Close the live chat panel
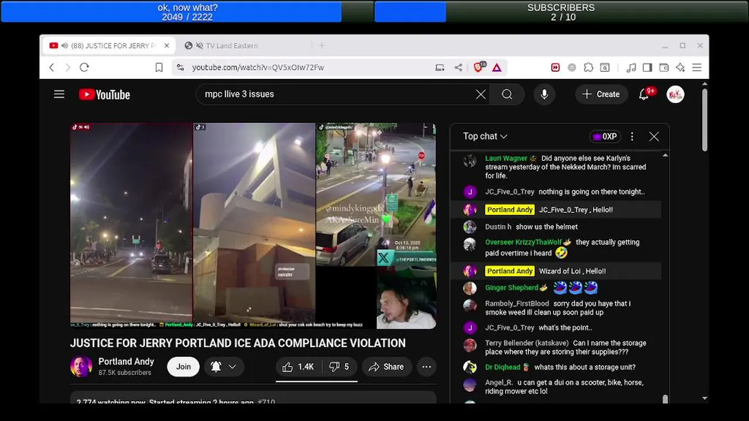The image size is (749, 421). click(654, 136)
